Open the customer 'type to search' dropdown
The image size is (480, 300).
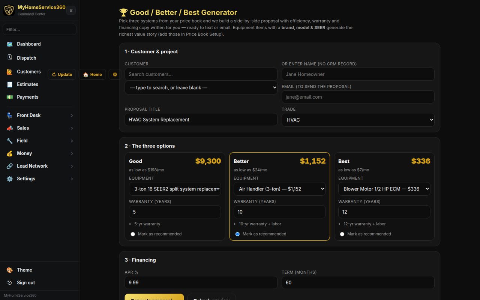click(201, 88)
